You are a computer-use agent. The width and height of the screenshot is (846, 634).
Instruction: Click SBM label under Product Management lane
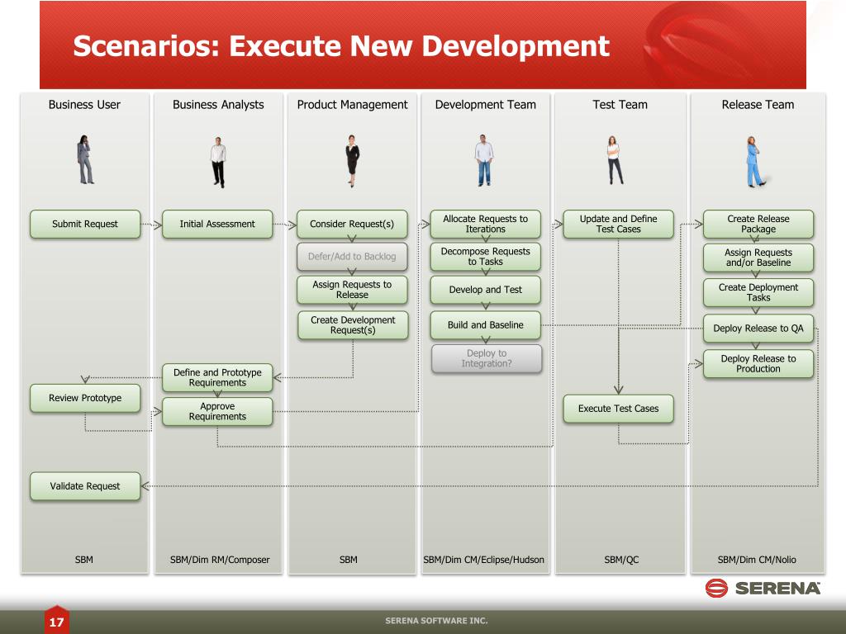[x=349, y=560]
